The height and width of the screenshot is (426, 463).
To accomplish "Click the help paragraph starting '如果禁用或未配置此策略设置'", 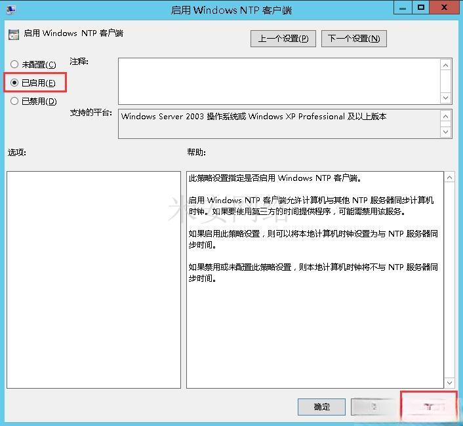I will pos(313,273).
